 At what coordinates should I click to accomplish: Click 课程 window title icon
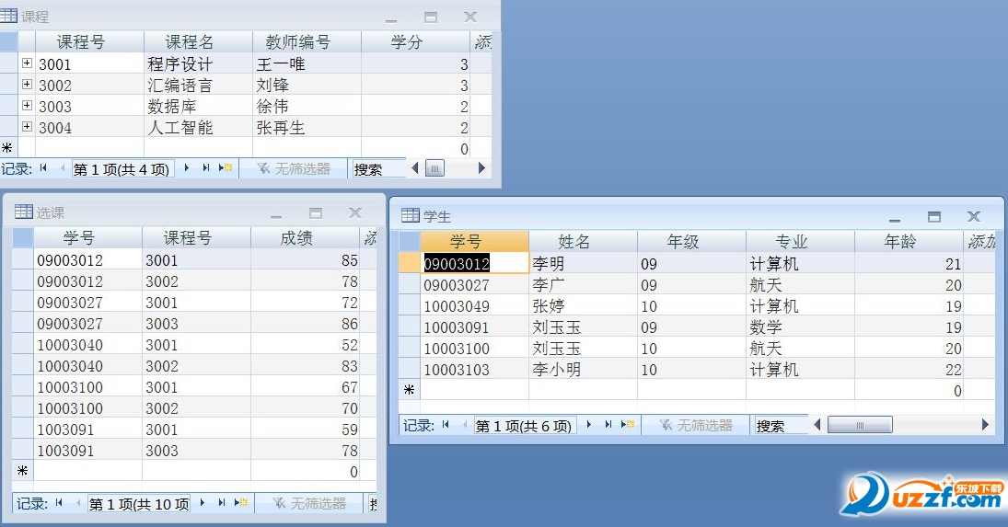[9, 15]
